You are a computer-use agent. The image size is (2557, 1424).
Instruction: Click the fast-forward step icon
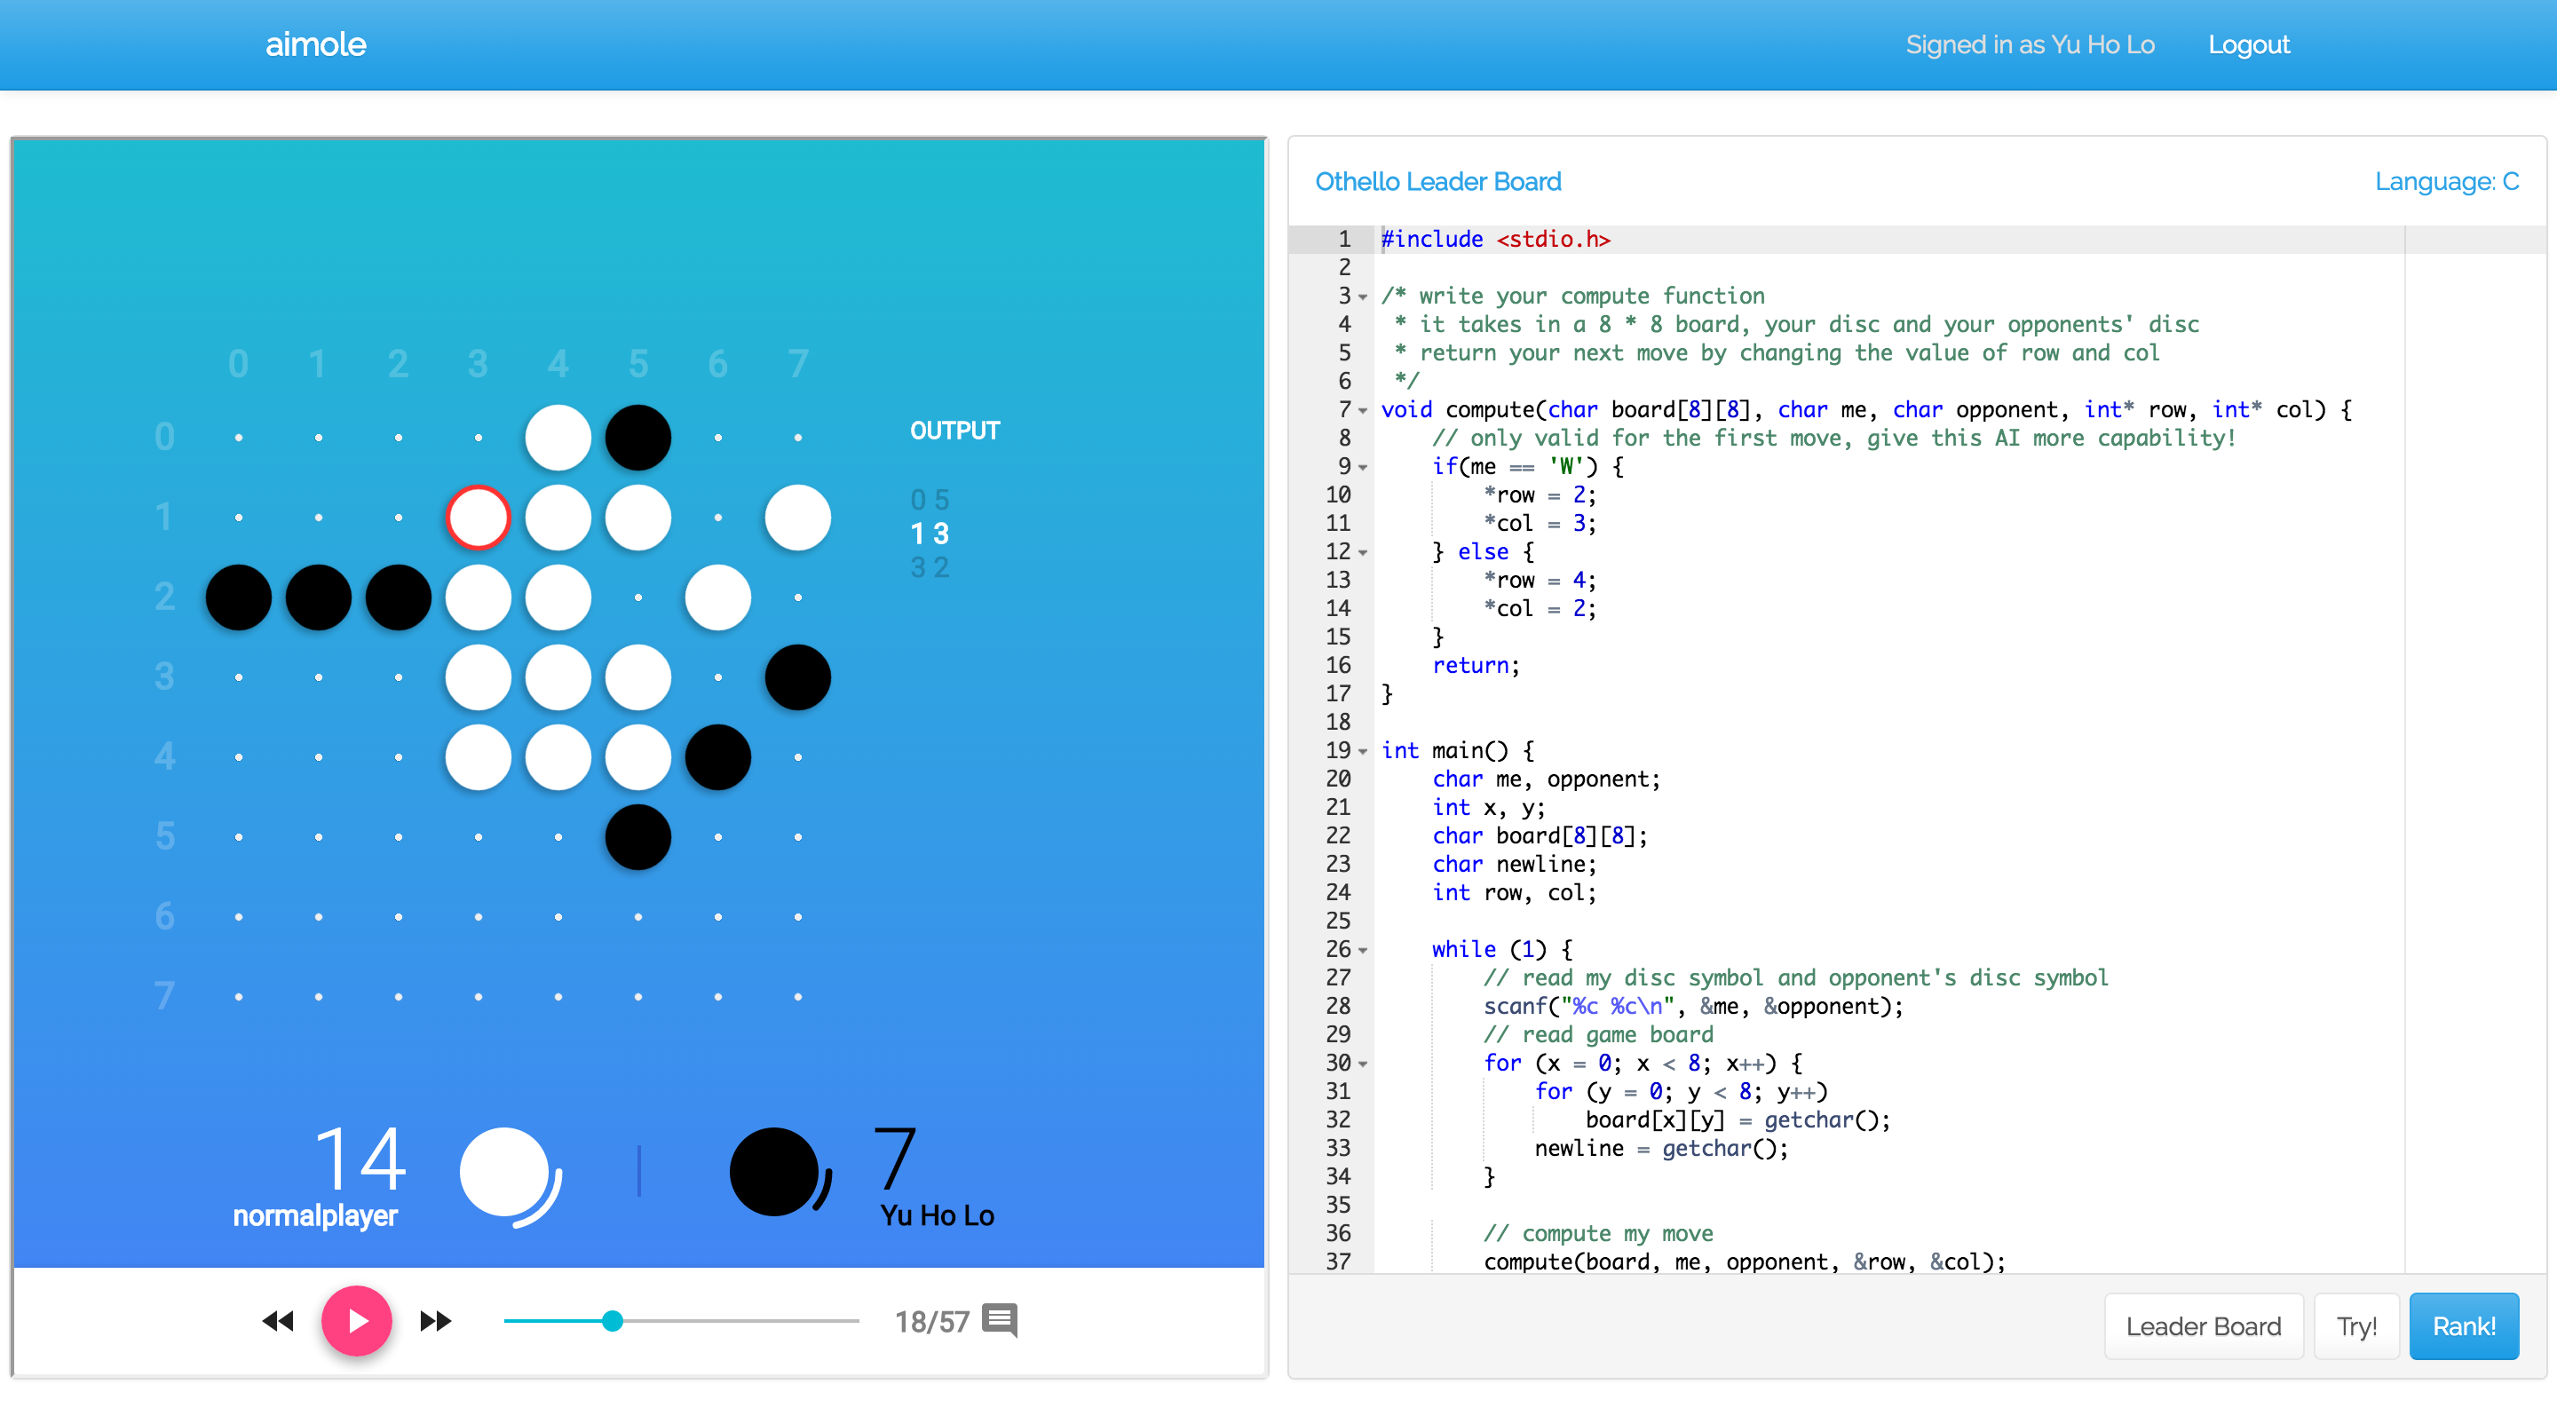pos(436,1321)
